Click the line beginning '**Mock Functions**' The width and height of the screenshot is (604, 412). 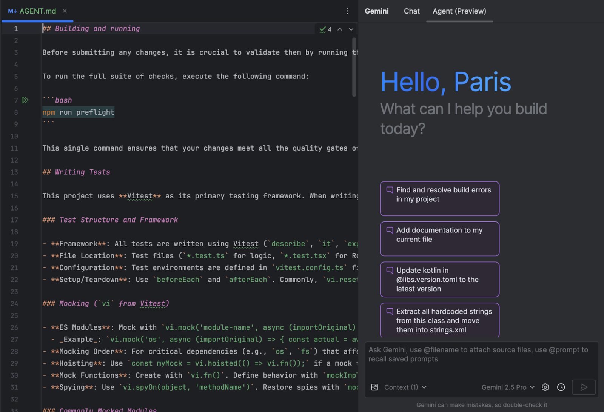click(200, 375)
